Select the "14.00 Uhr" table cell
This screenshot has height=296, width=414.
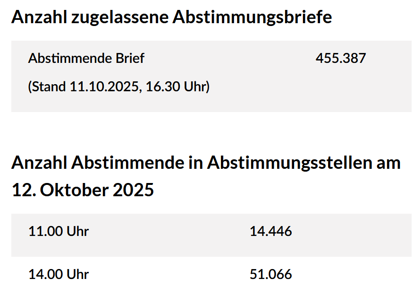point(59,274)
